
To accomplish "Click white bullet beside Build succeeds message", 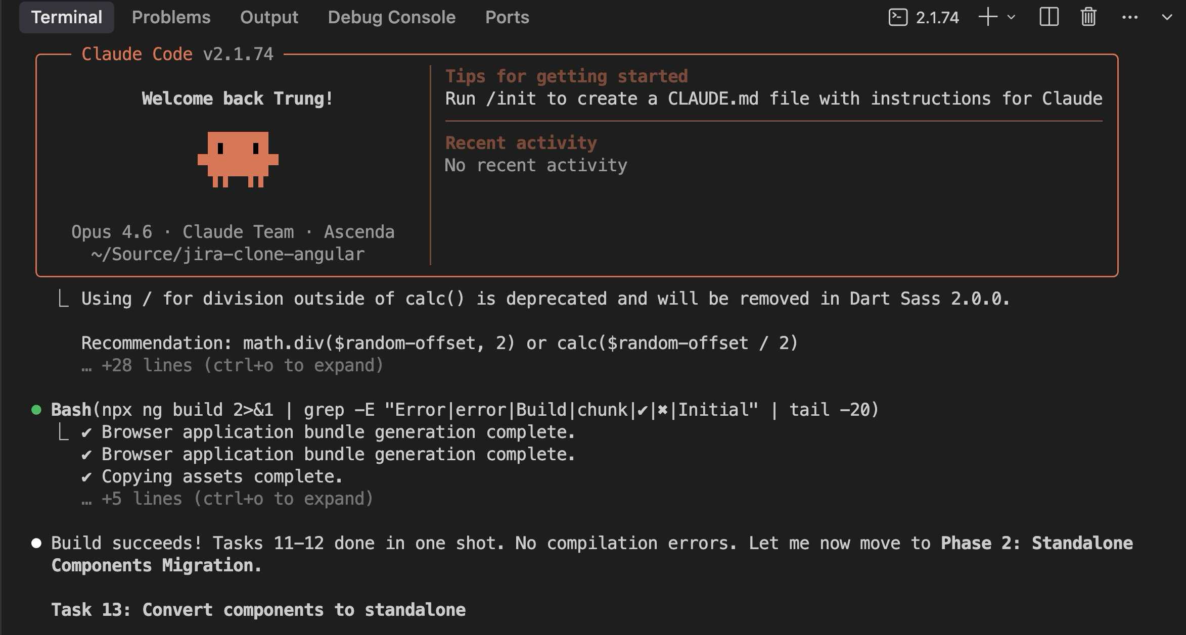I will 36,543.
